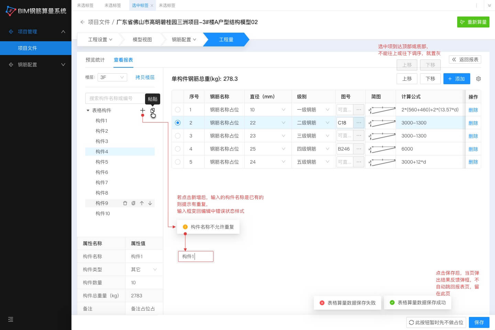The height and width of the screenshot is (330, 495).
Task: Click the green 重新算量 button
Action: 473,22
